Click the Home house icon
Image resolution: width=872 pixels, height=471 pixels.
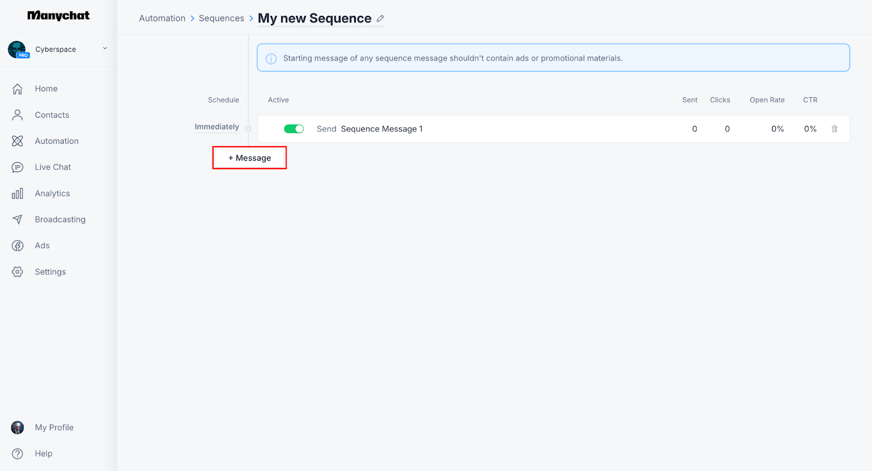point(17,89)
